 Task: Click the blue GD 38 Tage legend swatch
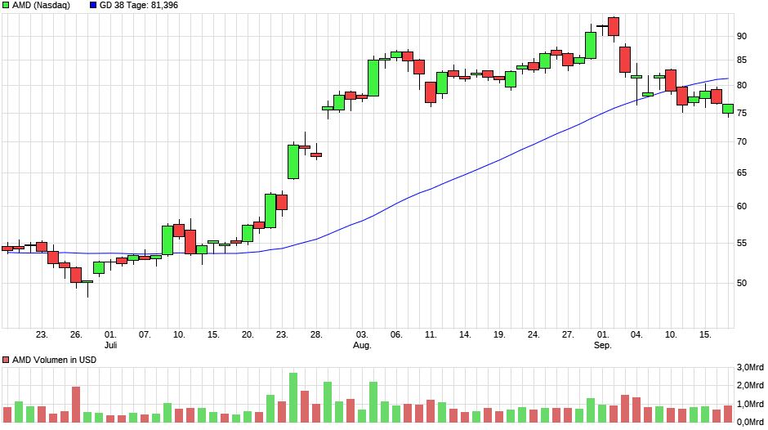point(93,6)
